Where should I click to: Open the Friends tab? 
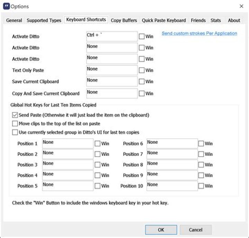tap(198, 20)
